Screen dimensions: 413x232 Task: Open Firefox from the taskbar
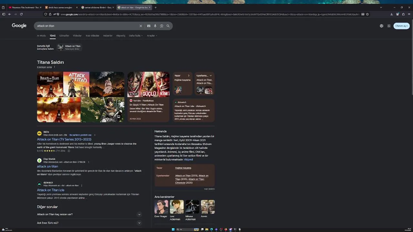[226, 229]
